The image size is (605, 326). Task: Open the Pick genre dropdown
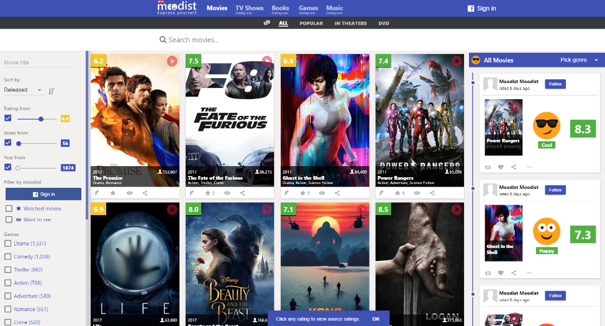coord(579,60)
